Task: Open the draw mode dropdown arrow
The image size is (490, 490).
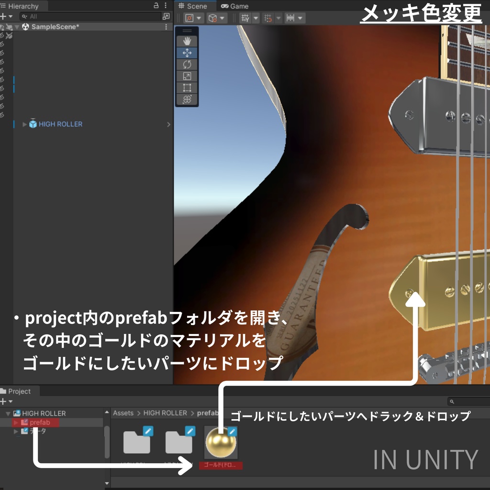Action: 199,18
